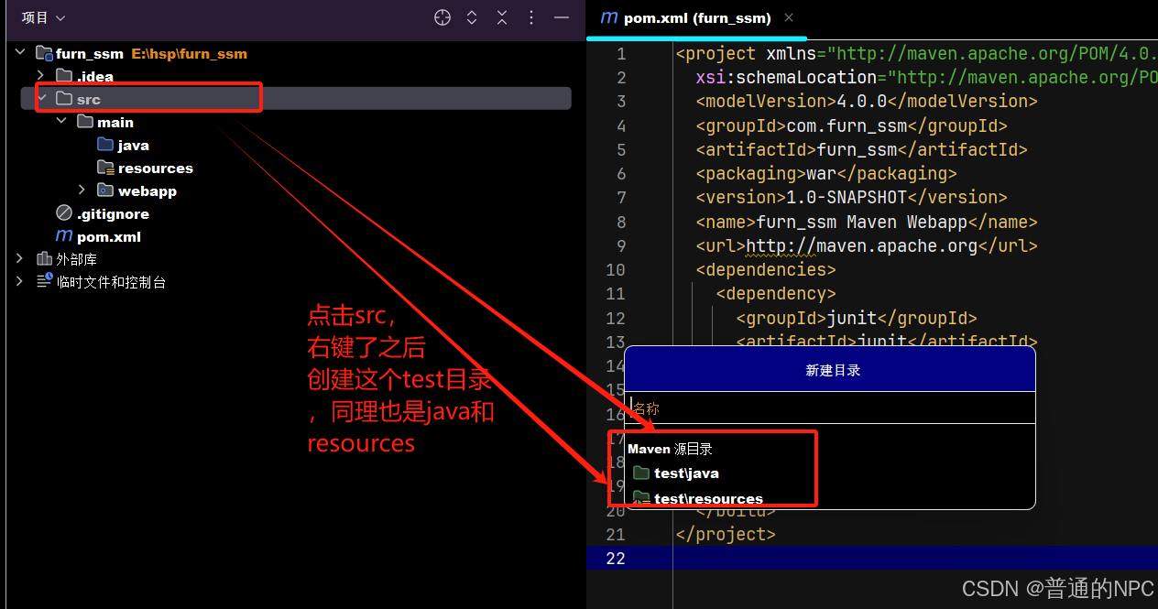This screenshot has width=1158, height=609.
Task: Click the <groupId>junit line
Action: pyautogui.click(x=856, y=318)
